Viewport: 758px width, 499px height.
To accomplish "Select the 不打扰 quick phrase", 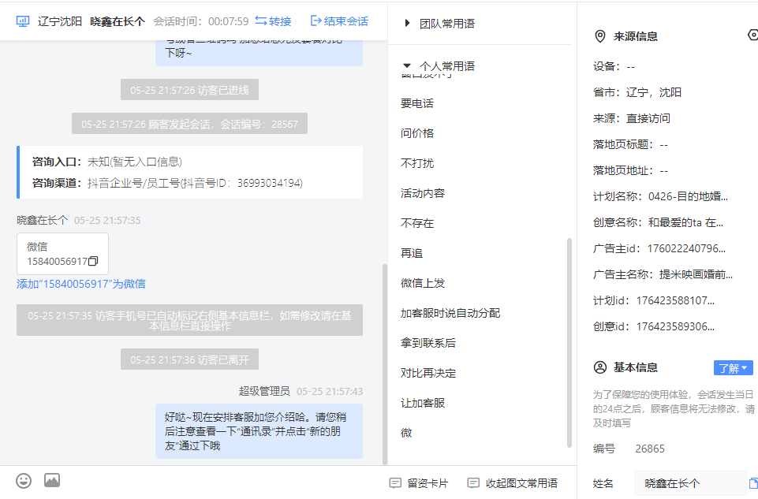I will [x=417, y=163].
